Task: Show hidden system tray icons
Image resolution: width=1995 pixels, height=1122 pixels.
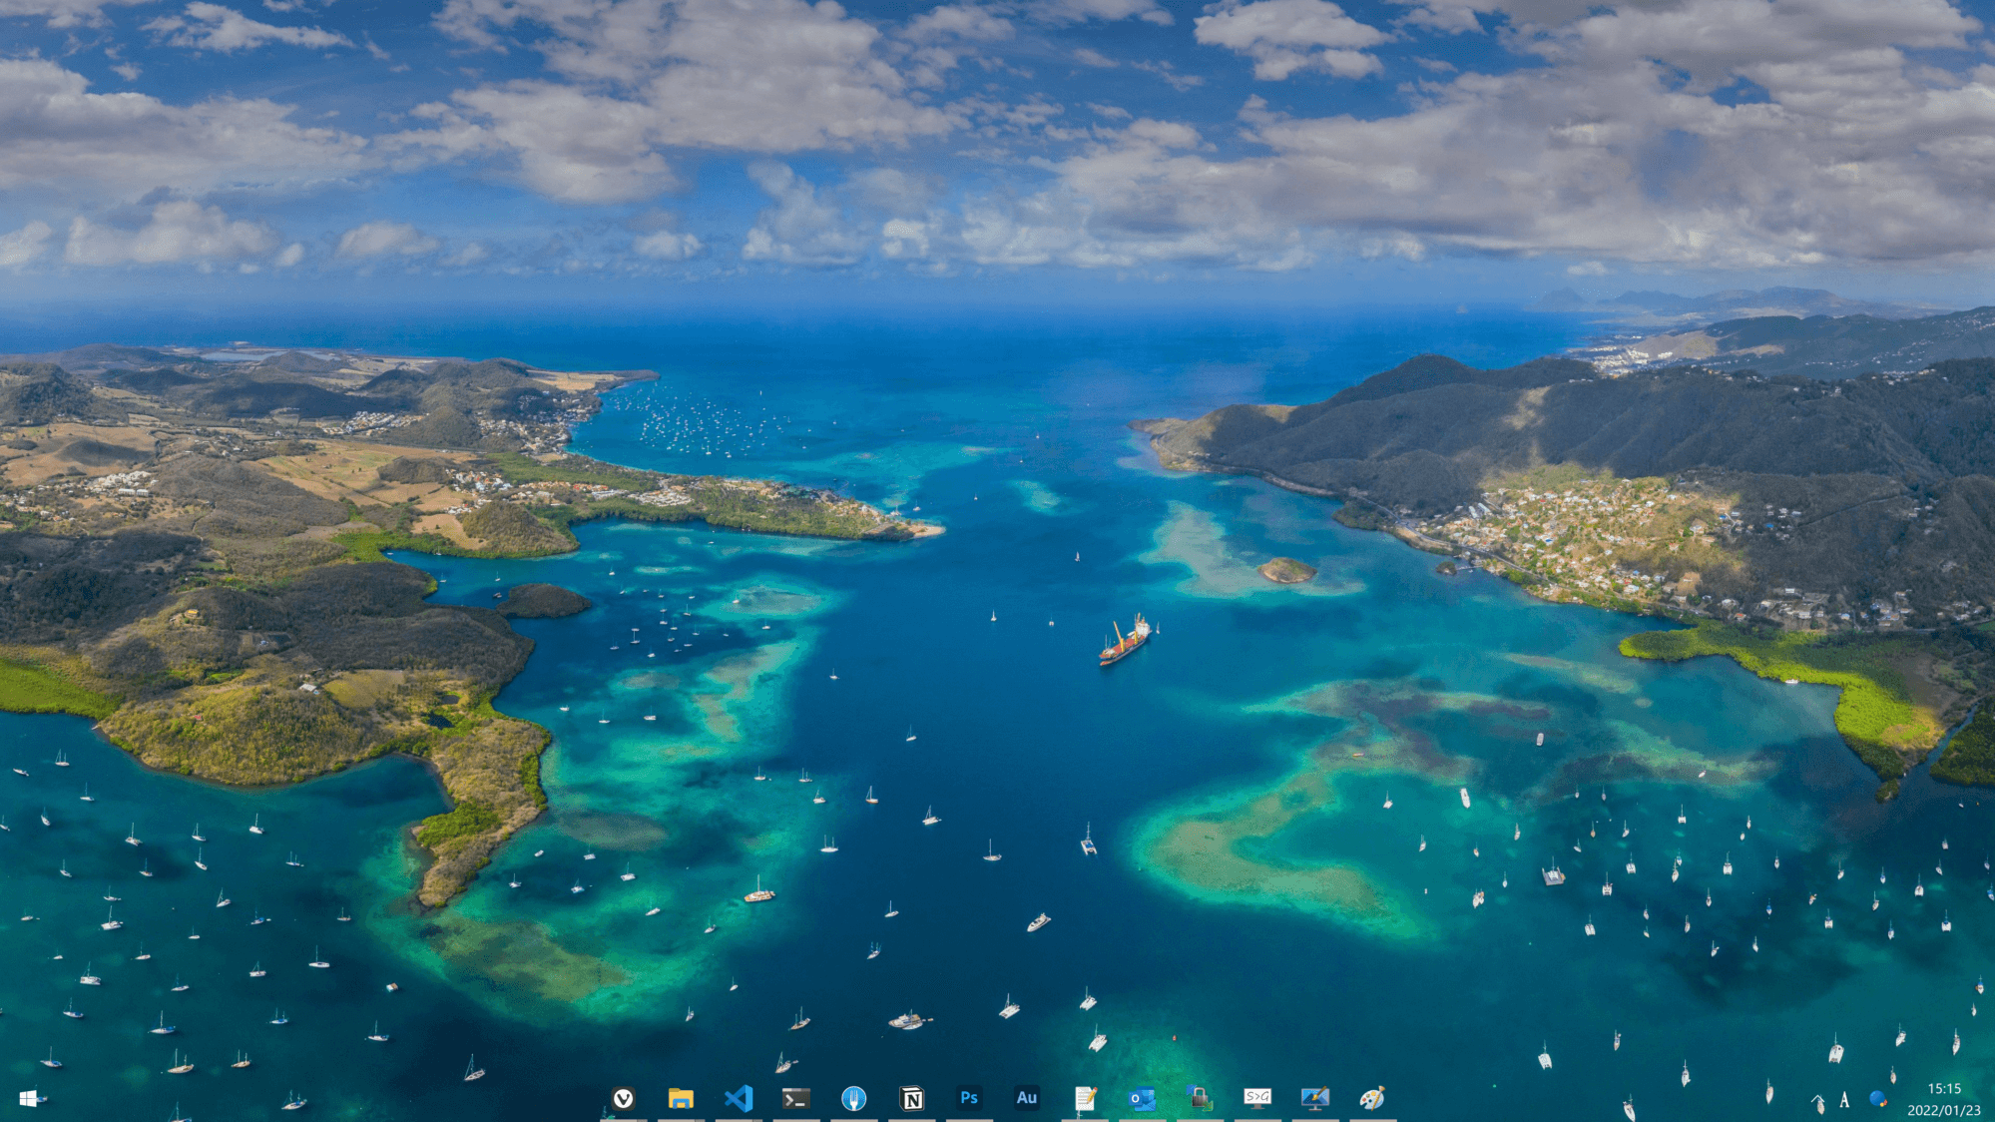Action: (1817, 1100)
